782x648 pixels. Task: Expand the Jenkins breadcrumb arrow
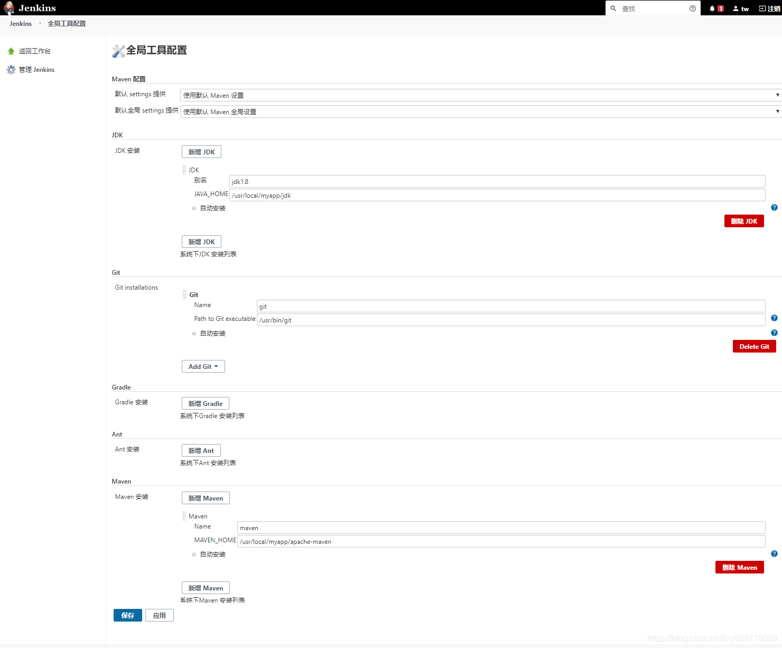tap(40, 23)
